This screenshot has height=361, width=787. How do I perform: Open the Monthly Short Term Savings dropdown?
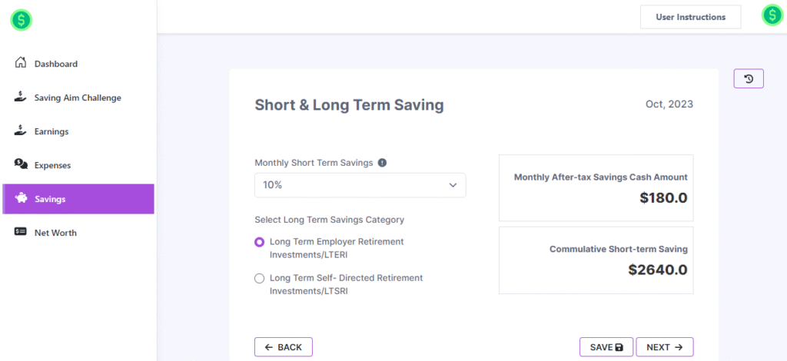click(x=360, y=185)
